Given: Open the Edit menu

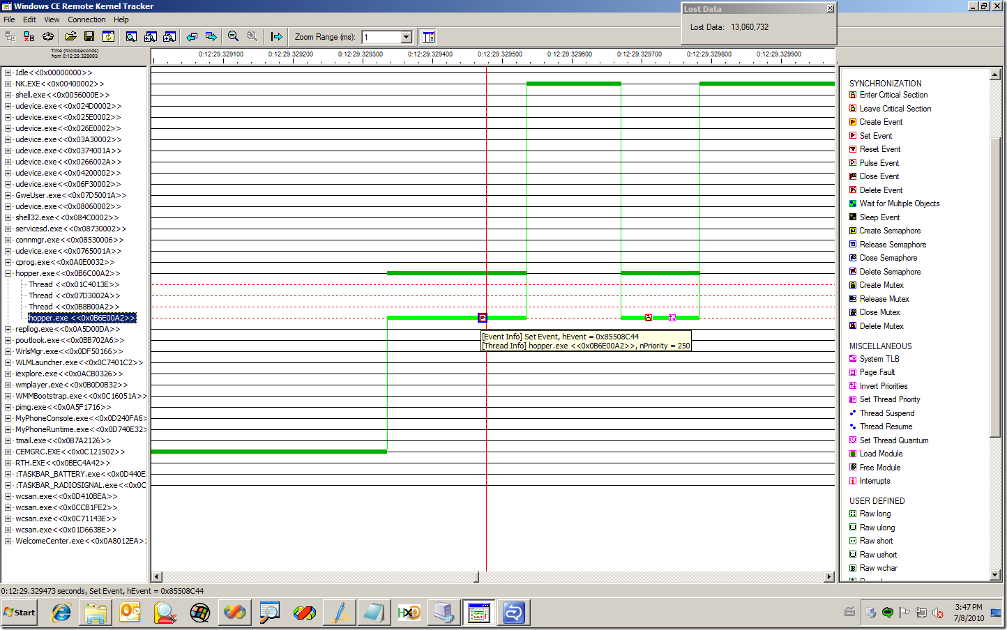Looking at the screenshot, I should click(29, 20).
